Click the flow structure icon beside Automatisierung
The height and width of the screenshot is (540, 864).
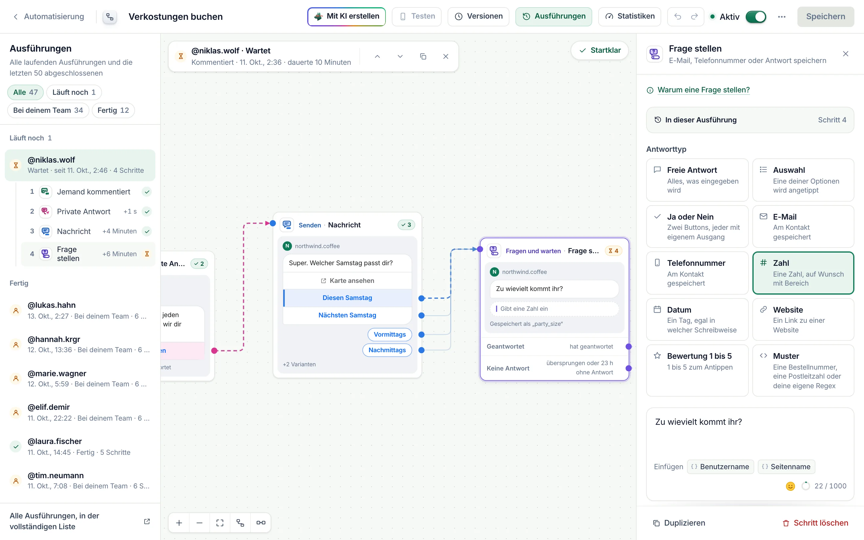click(x=109, y=17)
